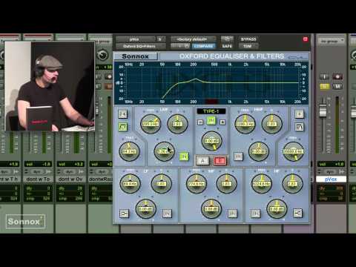
Task: Click the LF frequency knob
Action: coord(130,184)
